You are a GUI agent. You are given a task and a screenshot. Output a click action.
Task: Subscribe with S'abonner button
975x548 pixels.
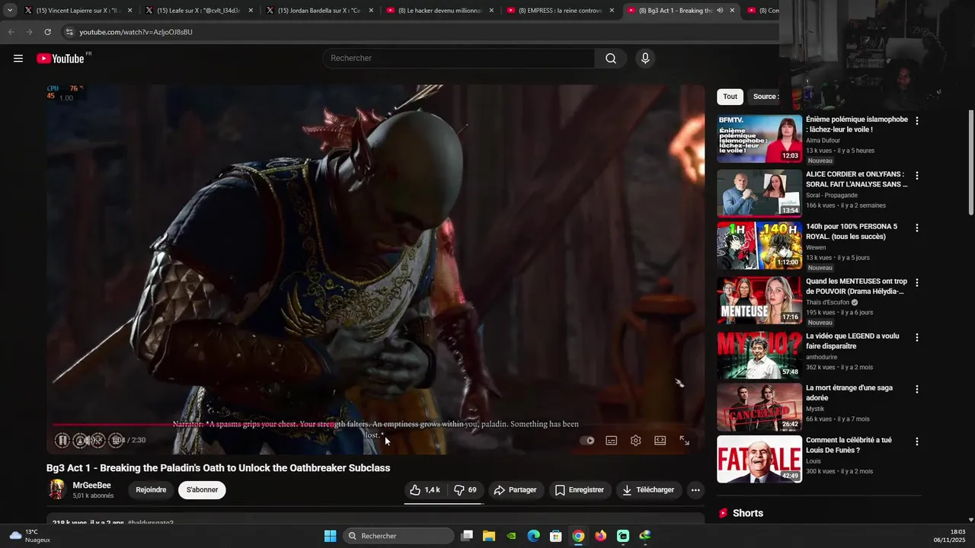pos(202,490)
